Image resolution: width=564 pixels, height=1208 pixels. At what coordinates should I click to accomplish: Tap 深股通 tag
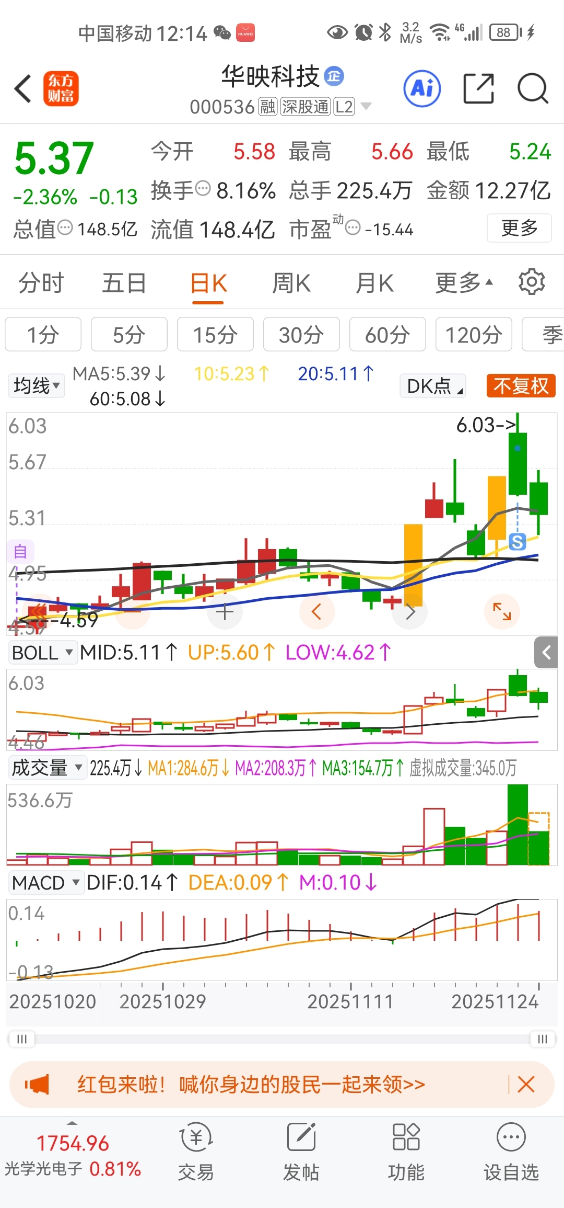point(305,107)
